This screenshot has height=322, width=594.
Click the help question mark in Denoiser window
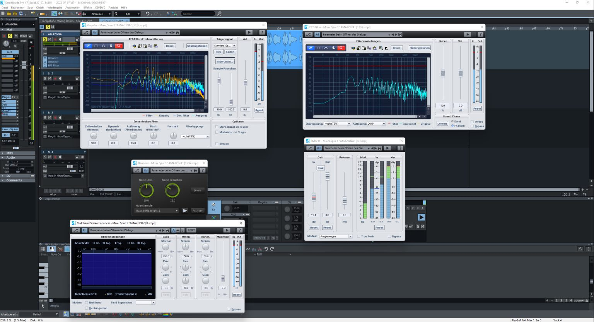[x=202, y=170]
